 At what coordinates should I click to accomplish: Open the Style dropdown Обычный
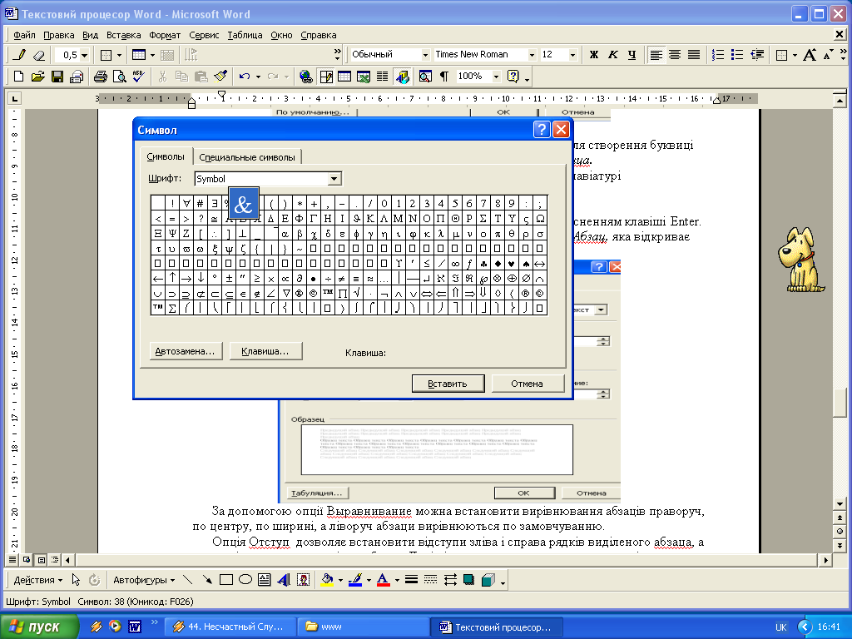425,55
